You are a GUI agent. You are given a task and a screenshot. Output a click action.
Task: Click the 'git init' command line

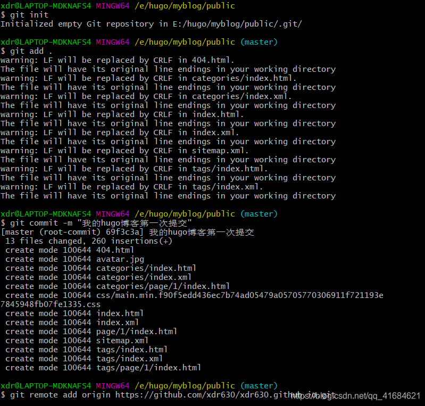(x=24, y=15)
